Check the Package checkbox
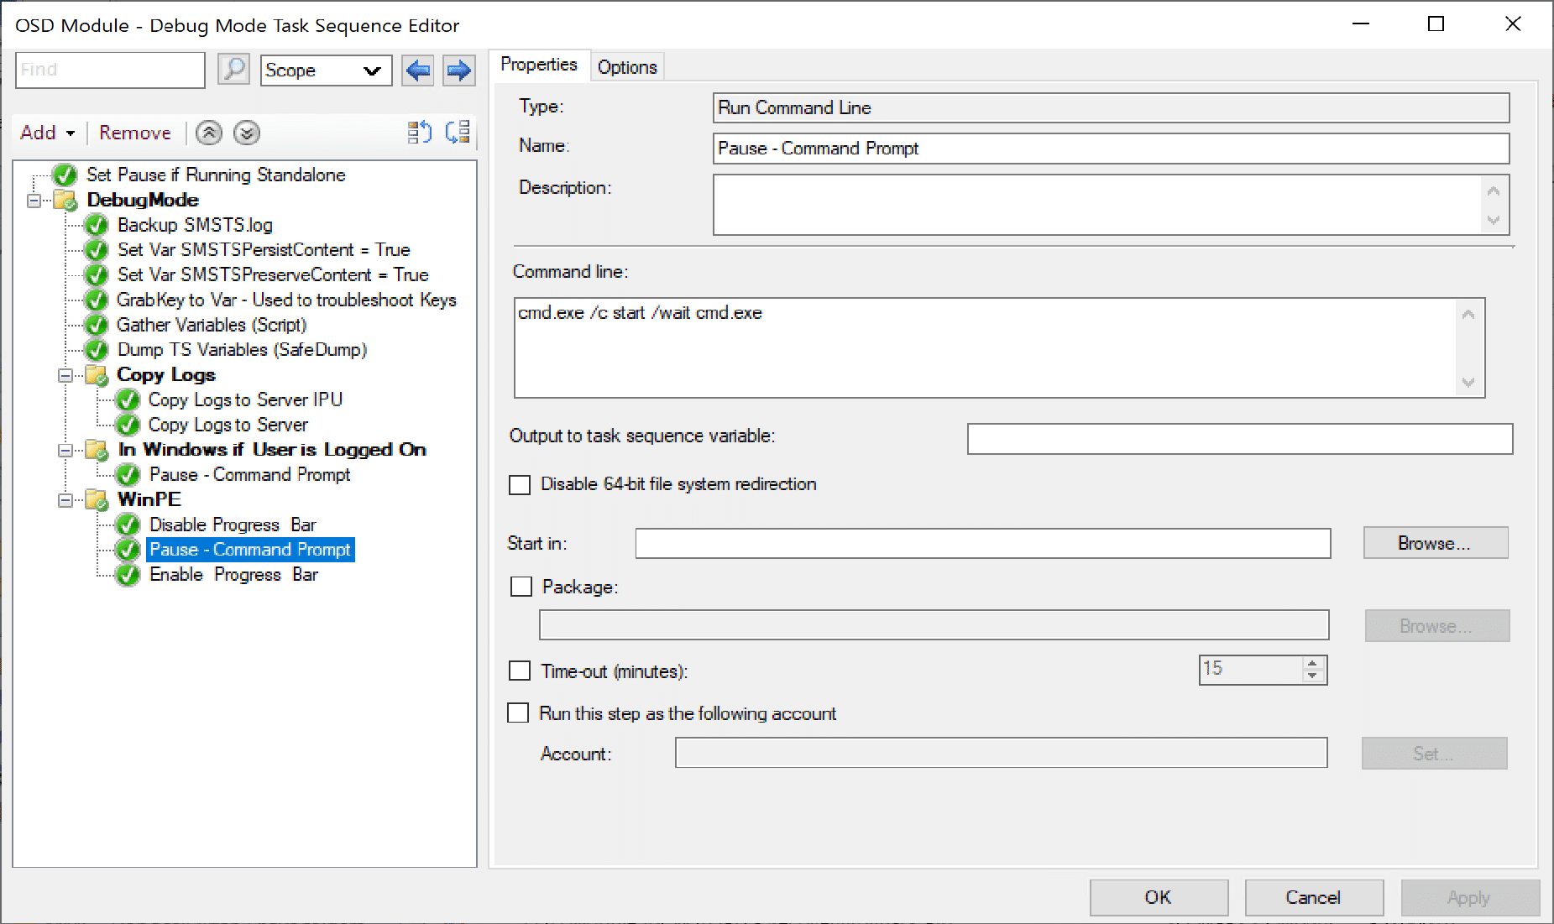Image resolution: width=1554 pixels, height=924 pixels. click(521, 587)
